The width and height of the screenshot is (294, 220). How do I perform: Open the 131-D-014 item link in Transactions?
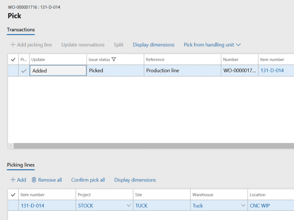point(272,71)
